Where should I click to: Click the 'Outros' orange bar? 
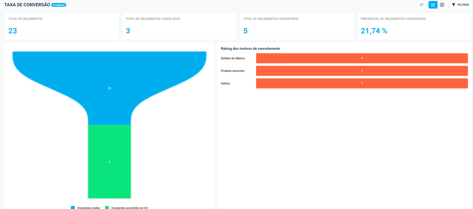click(x=362, y=83)
